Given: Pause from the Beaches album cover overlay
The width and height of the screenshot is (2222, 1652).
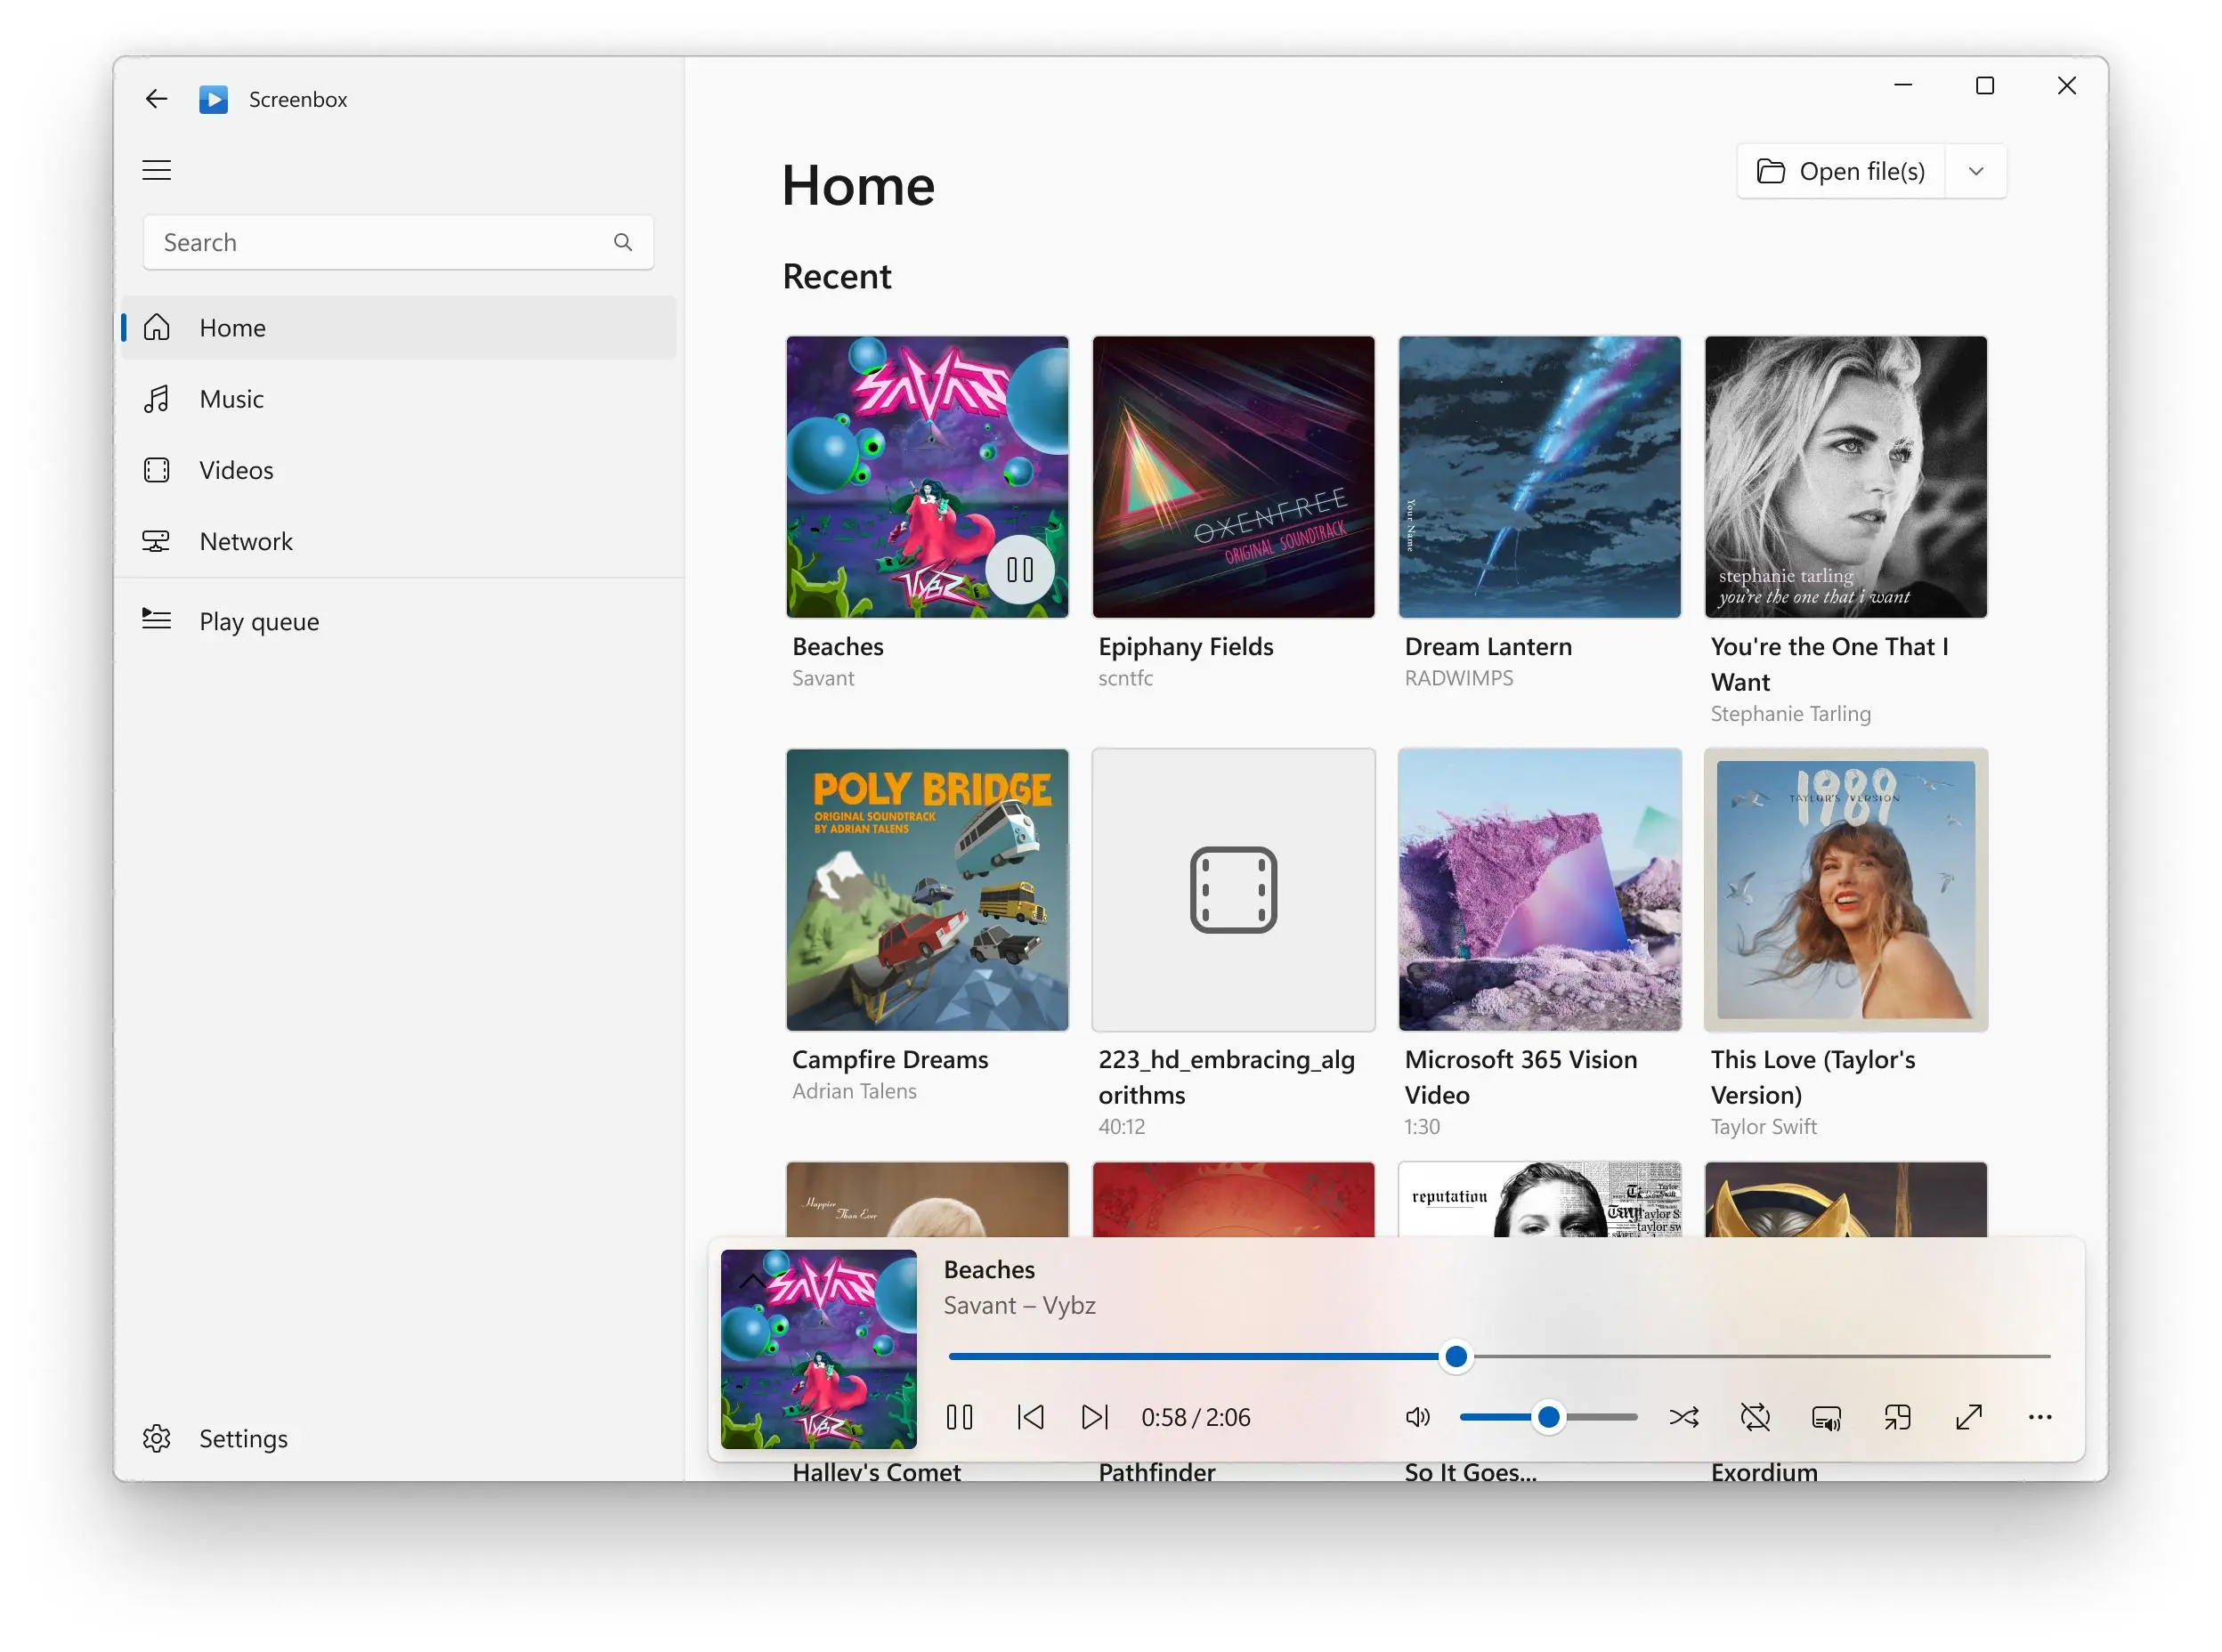Looking at the screenshot, I should click(x=1019, y=570).
